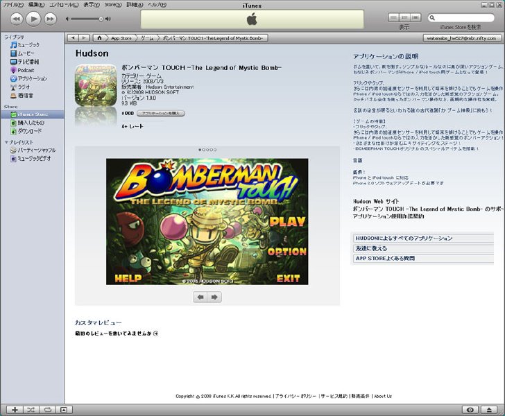Click the eye browser button
505x416 pixels.
(x=470, y=410)
